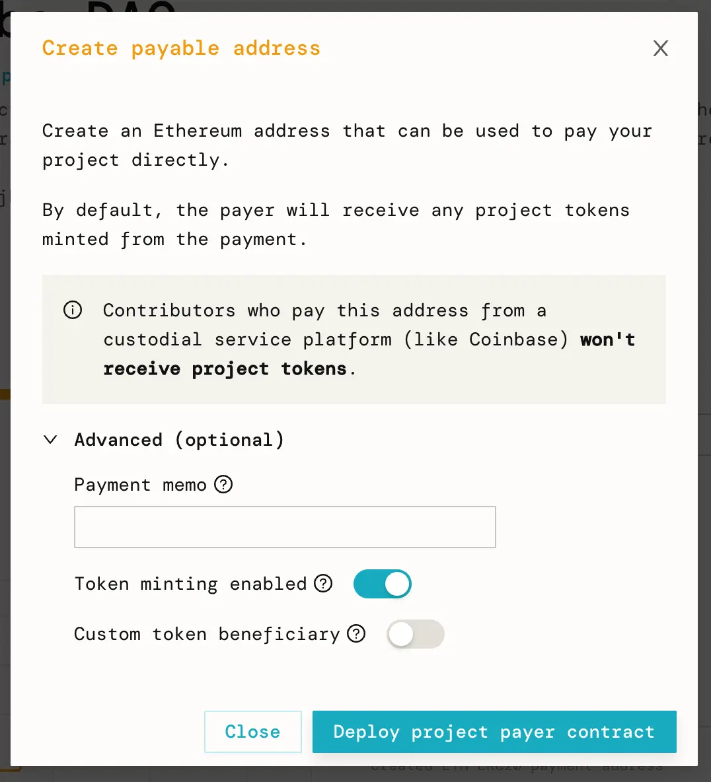Click the "Create payable address" dialog title
The height and width of the screenshot is (782, 711).
tap(181, 48)
